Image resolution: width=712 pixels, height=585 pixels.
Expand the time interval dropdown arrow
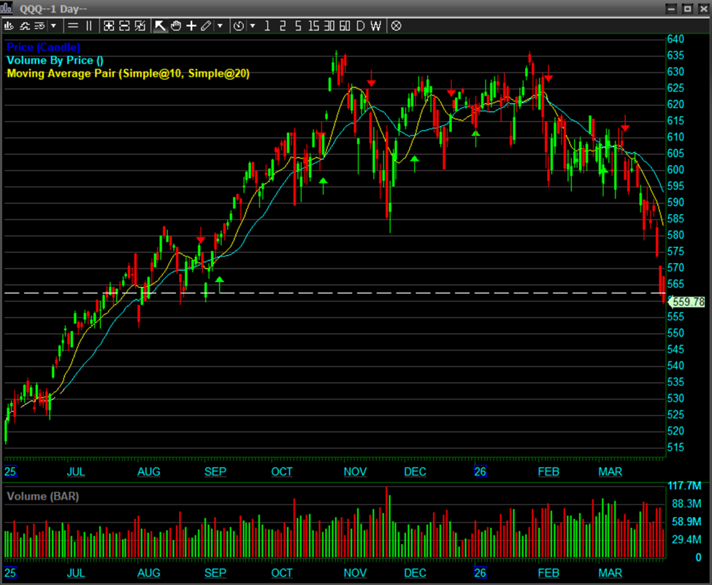[x=252, y=26]
